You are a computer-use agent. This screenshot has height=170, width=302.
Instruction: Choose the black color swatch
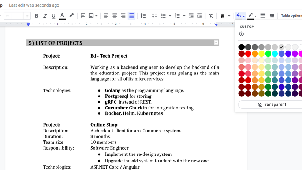(241, 47)
